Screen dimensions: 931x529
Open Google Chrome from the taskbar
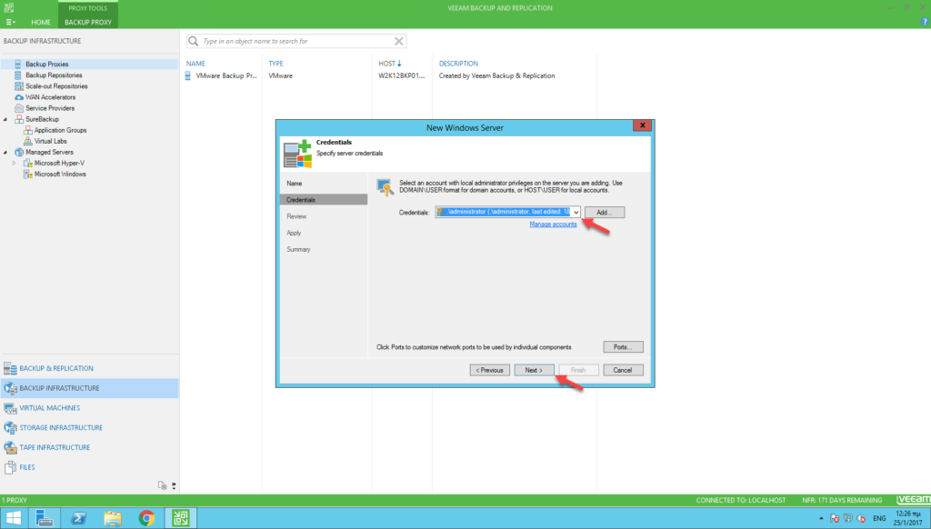click(x=146, y=518)
